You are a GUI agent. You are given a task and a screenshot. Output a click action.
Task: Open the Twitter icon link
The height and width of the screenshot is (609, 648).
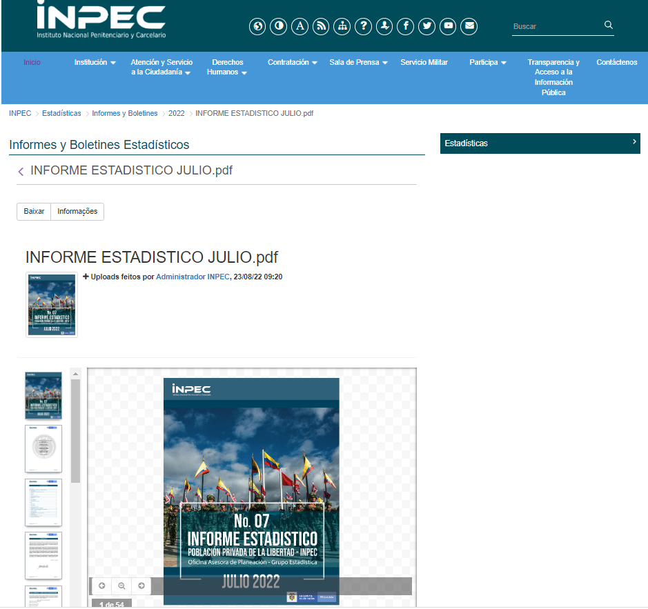(x=427, y=26)
